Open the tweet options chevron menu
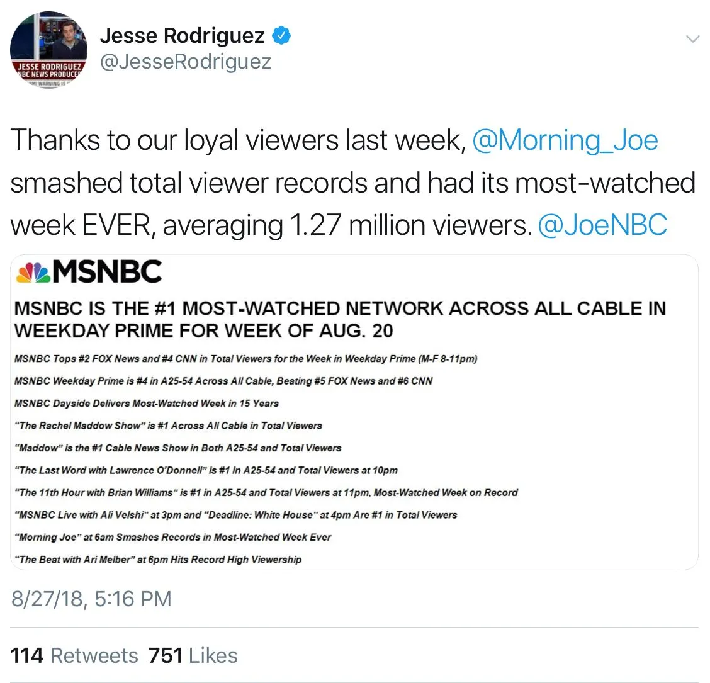710x683 pixels. point(692,39)
